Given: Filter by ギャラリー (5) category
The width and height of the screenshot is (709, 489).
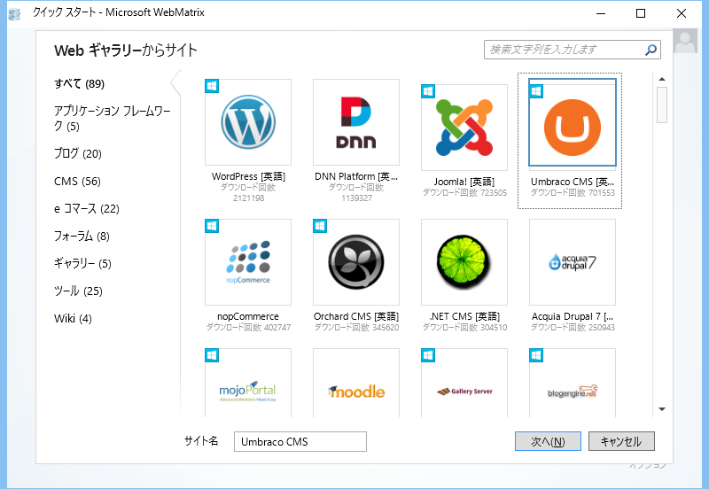Looking at the screenshot, I should (x=82, y=263).
